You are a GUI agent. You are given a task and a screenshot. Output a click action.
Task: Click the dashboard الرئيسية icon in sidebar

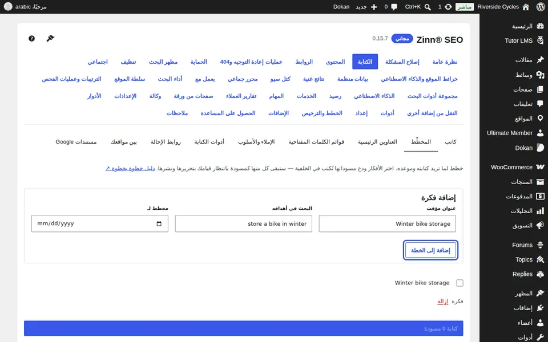coord(541,26)
